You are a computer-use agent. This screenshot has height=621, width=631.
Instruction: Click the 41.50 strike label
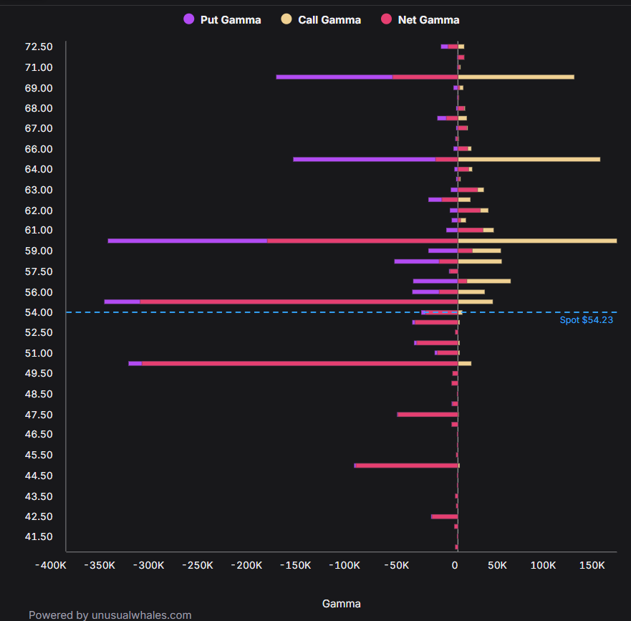(x=39, y=536)
